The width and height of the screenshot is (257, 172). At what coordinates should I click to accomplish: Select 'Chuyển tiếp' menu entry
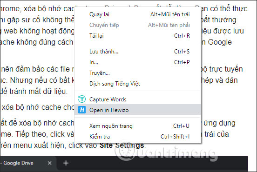pyautogui.click(x=137, y=25)
